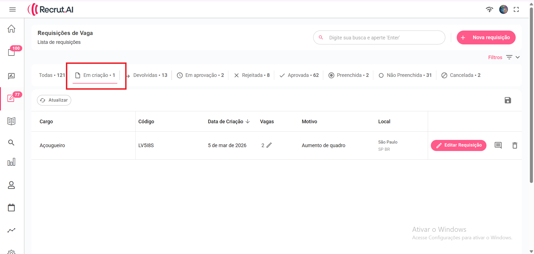This screenshot has width=534, height=254.
Task: Click the Atualizar refresh button
Action: click(54, 100)
